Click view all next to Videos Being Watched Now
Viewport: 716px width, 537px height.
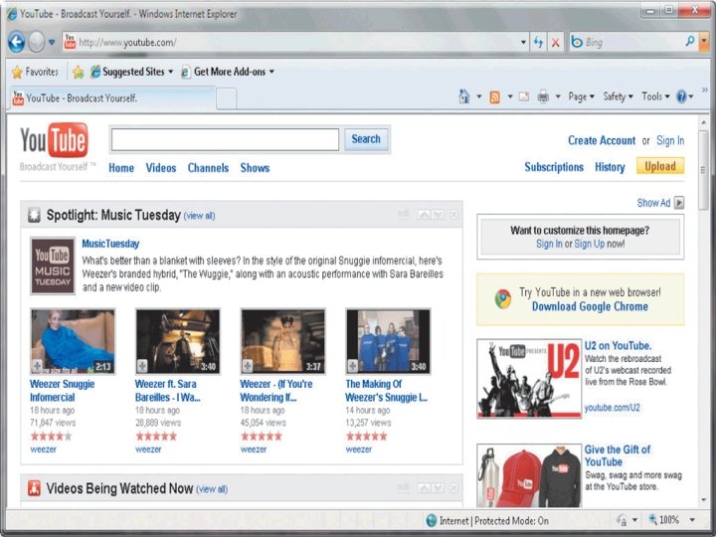[x=212, y=489]
